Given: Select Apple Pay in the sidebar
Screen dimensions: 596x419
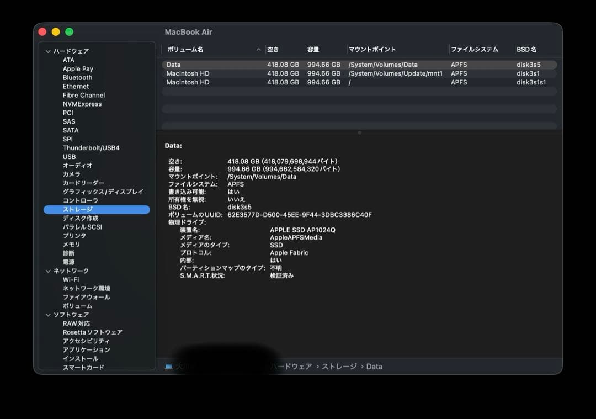Looking at the screenshot, I should tap(78, 69).
